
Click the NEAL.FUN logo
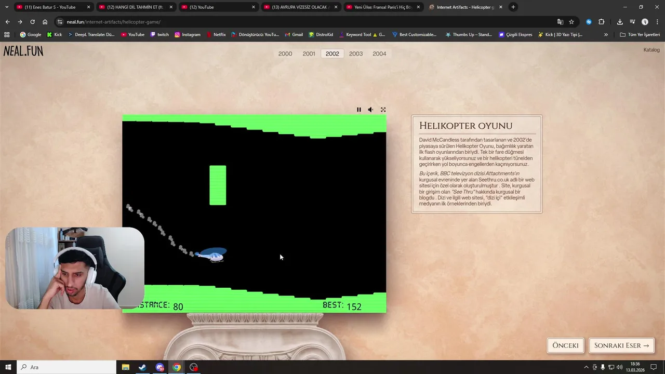point(23,51)
